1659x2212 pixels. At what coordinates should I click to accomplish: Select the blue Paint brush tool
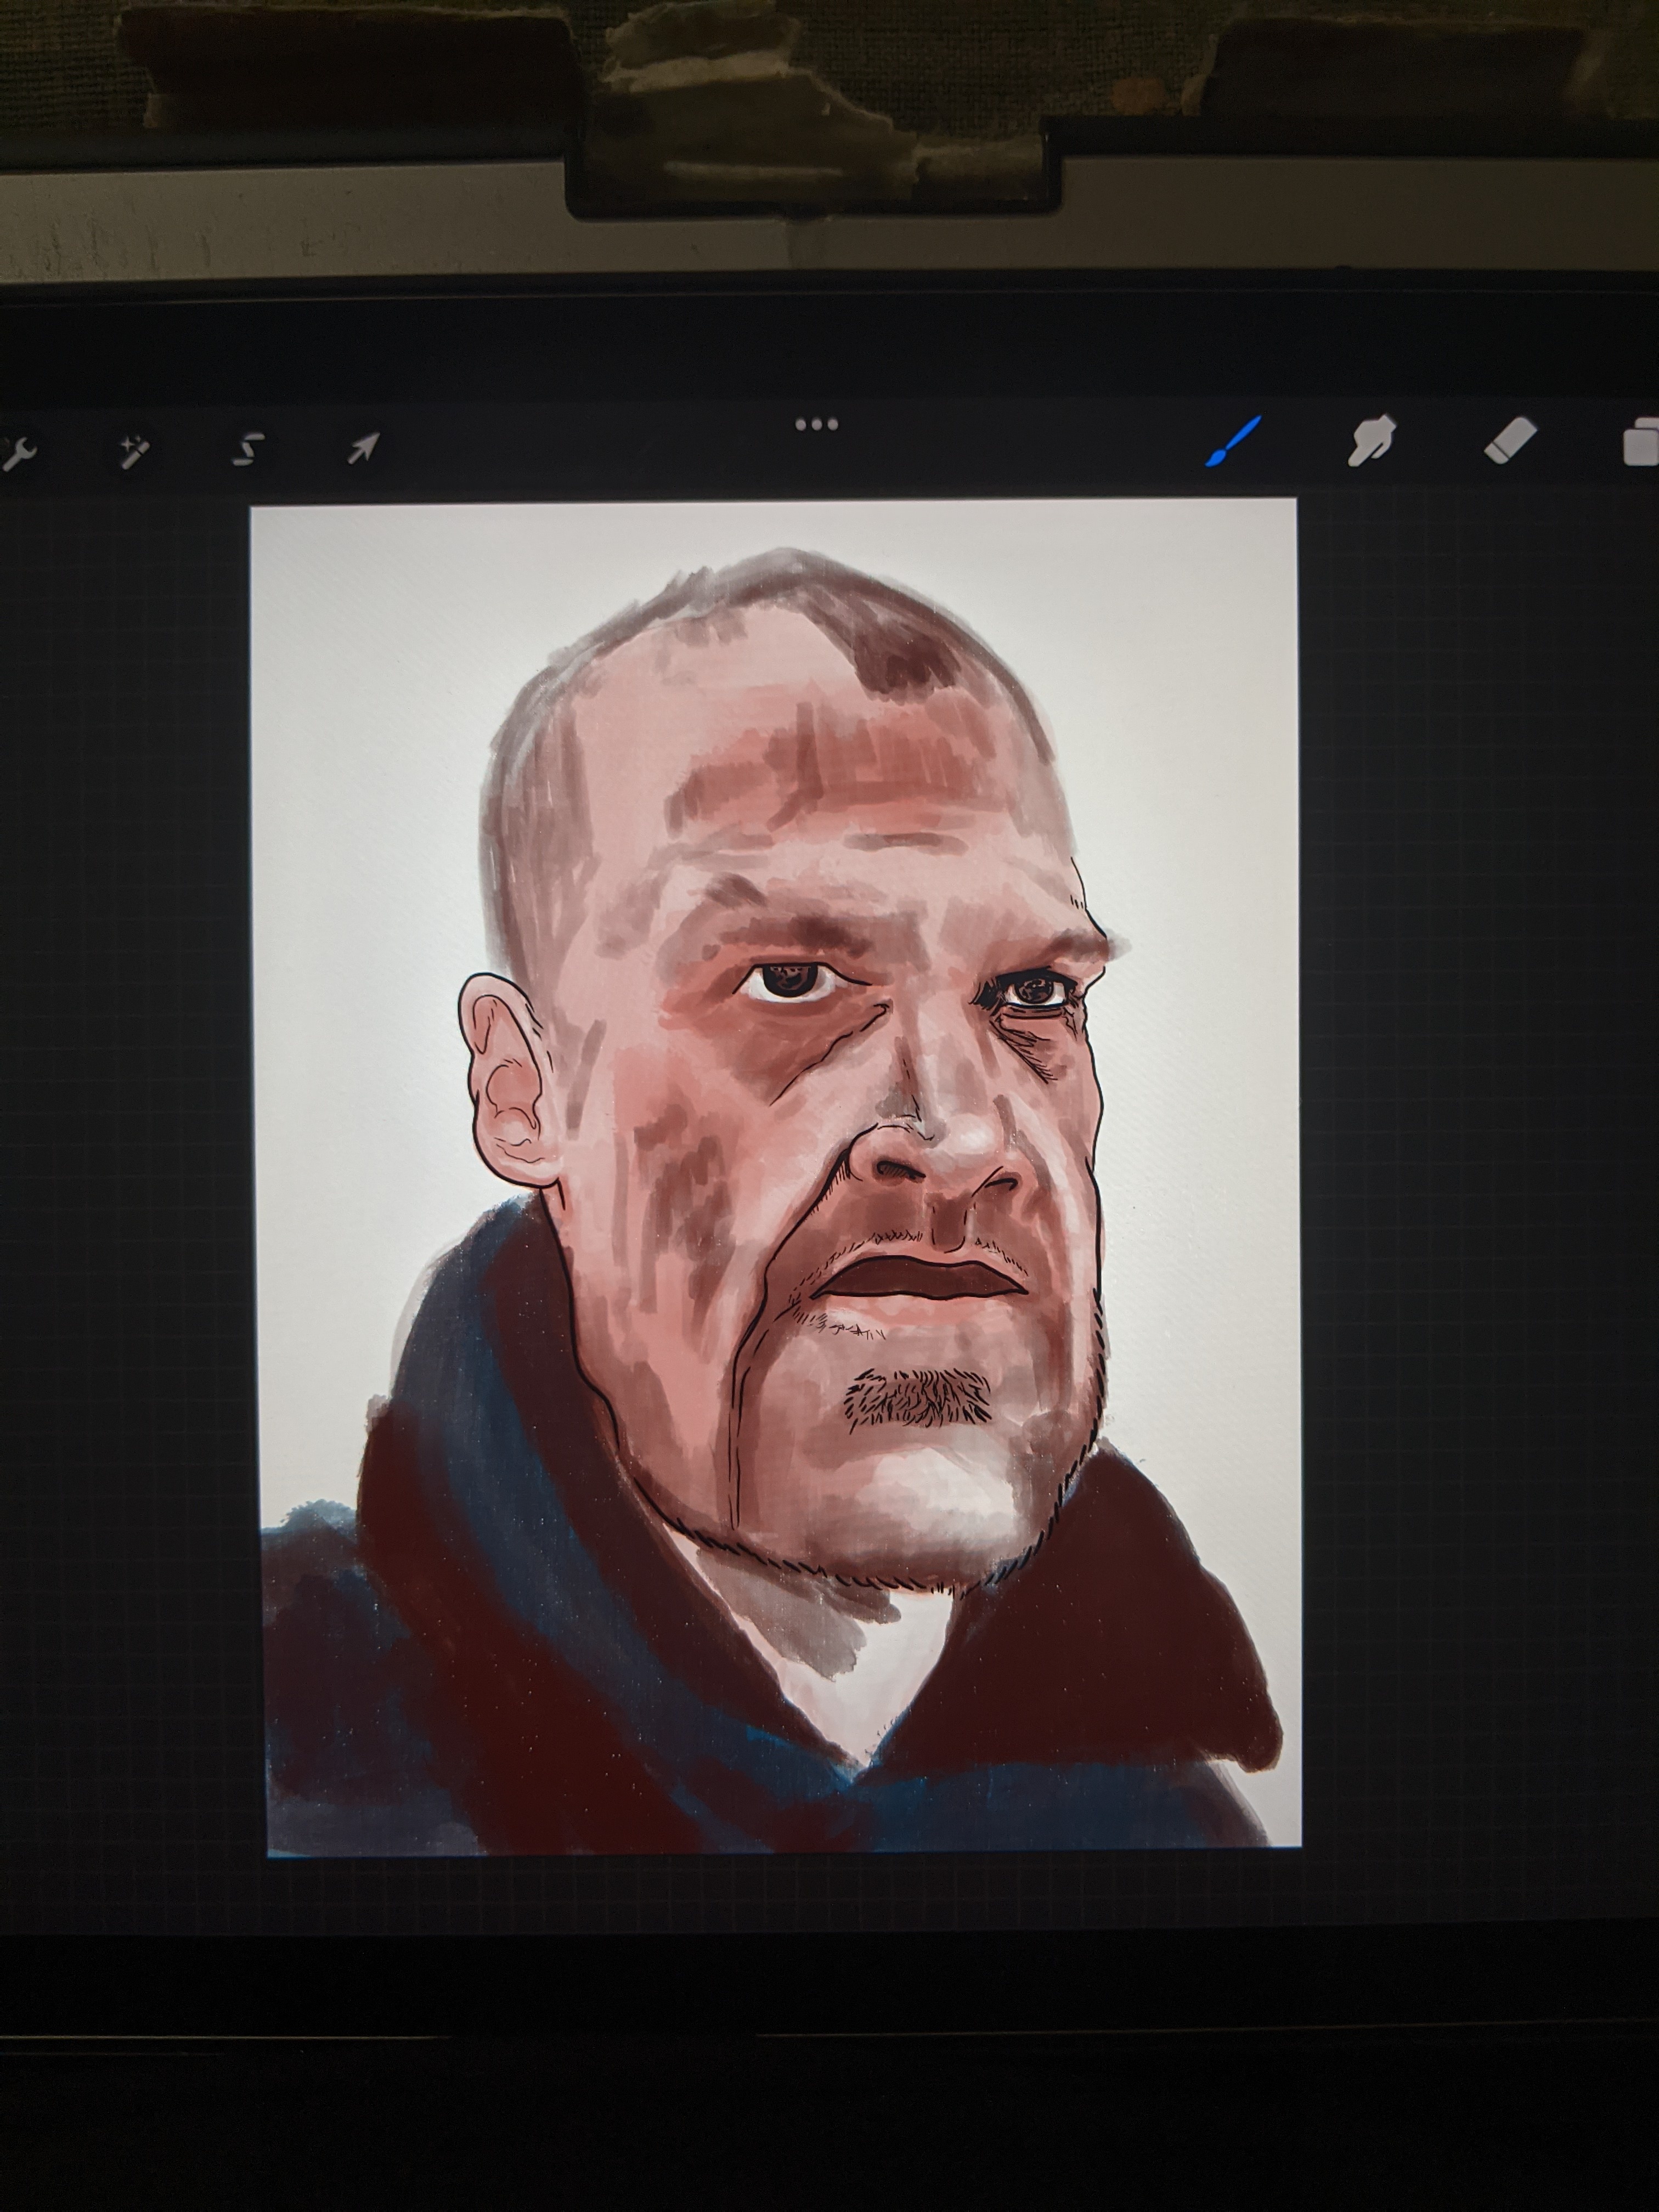[1233, 442]
